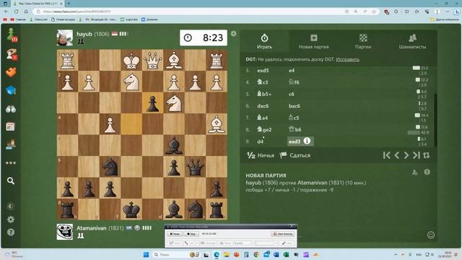The width and height of the screenshot is (462, 260).
Task: Open the Puzzles icon in sidebar
Action: (11, 72)
